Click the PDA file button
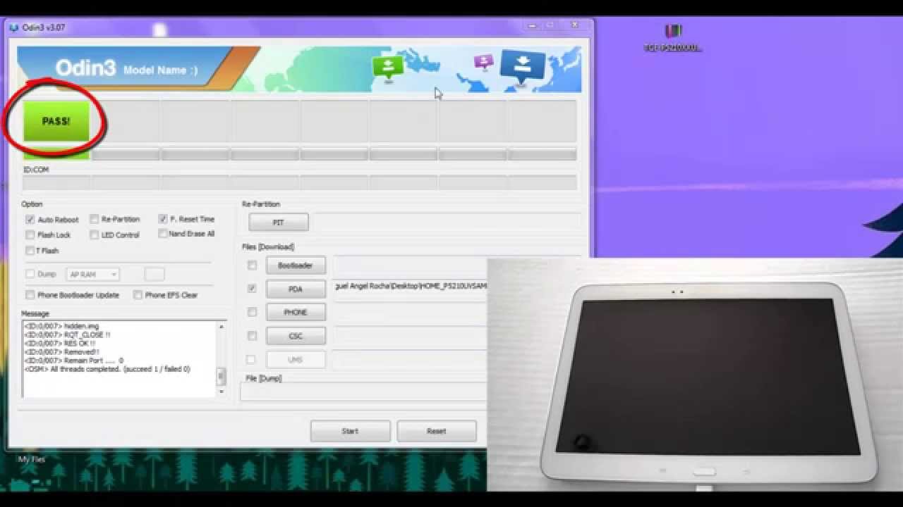The height and width of the screenshot is (507, 903). click(296, 289)
